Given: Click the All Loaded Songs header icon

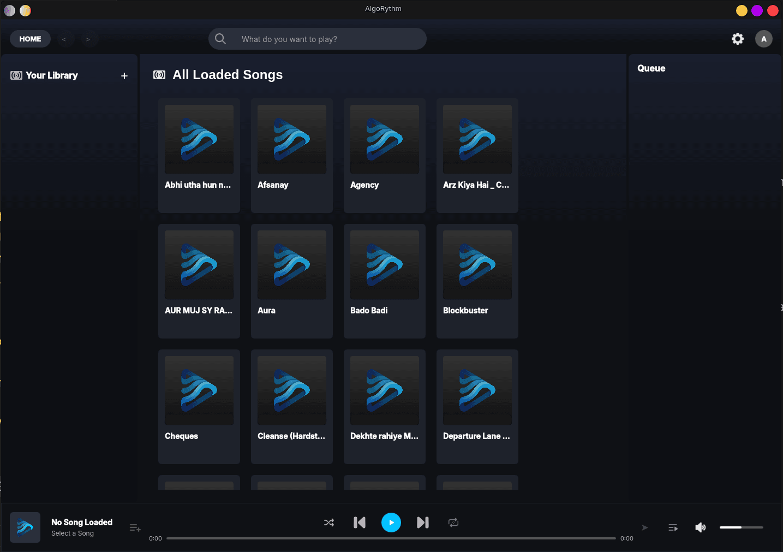Looking at the screenshot, I should click(159, 75).
